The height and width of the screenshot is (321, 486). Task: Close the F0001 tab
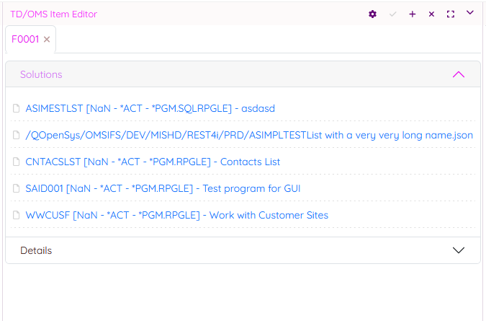[x=47, y=40]
